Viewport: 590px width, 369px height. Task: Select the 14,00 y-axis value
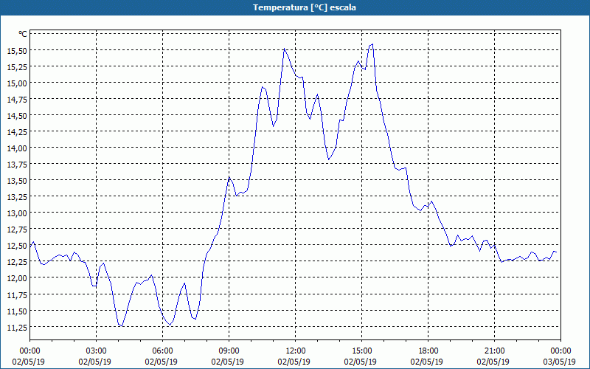[17, 148]
